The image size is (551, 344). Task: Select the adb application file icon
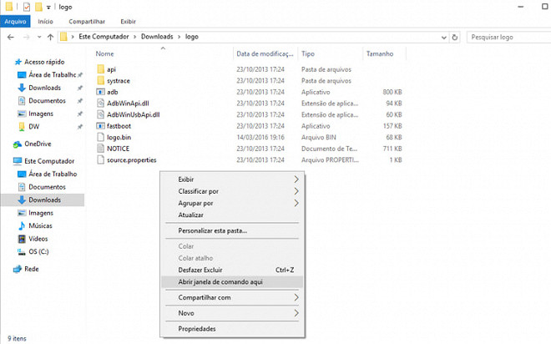pyautogui.click(x=100, y=92)
